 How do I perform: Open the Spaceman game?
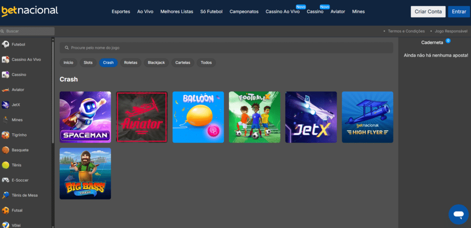85,117
